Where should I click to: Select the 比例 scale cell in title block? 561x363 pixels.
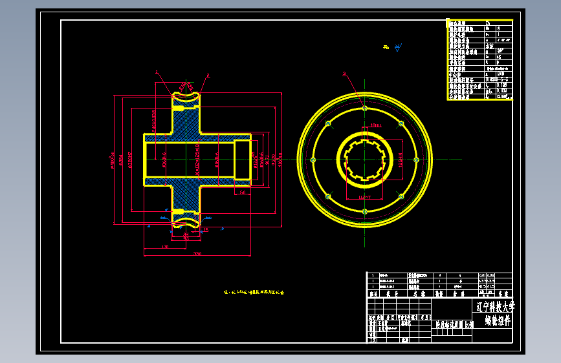468,324
